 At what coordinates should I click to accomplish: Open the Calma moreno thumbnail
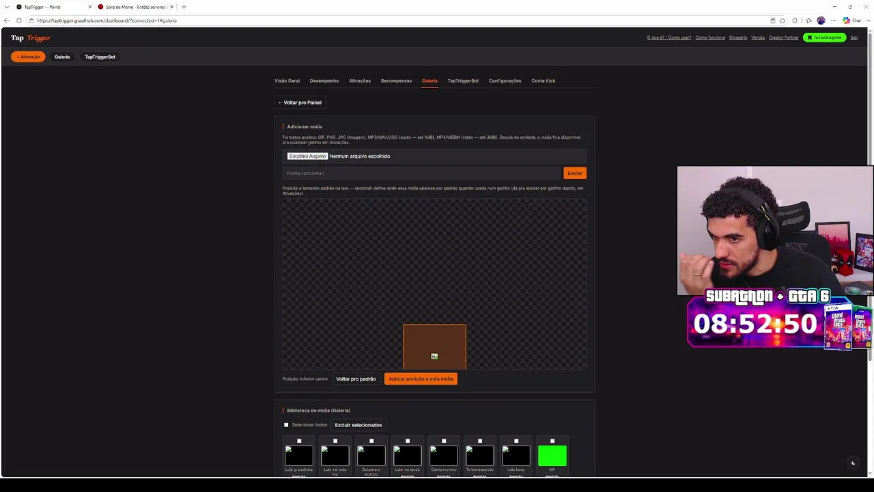point(444,456)
